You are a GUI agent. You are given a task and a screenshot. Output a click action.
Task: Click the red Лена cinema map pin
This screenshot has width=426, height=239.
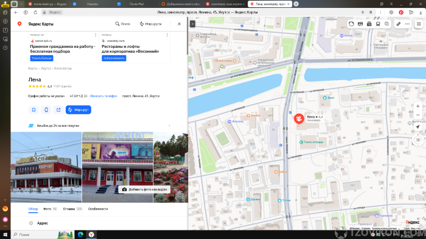point(299,119)
